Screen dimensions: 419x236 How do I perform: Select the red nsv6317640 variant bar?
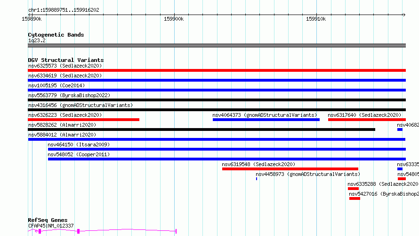(367, 120)
